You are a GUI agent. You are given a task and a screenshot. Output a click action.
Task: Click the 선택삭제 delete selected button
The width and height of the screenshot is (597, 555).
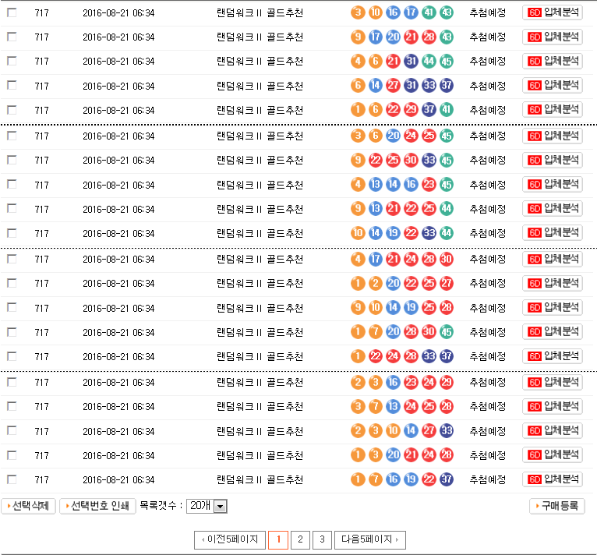point(29,507)
